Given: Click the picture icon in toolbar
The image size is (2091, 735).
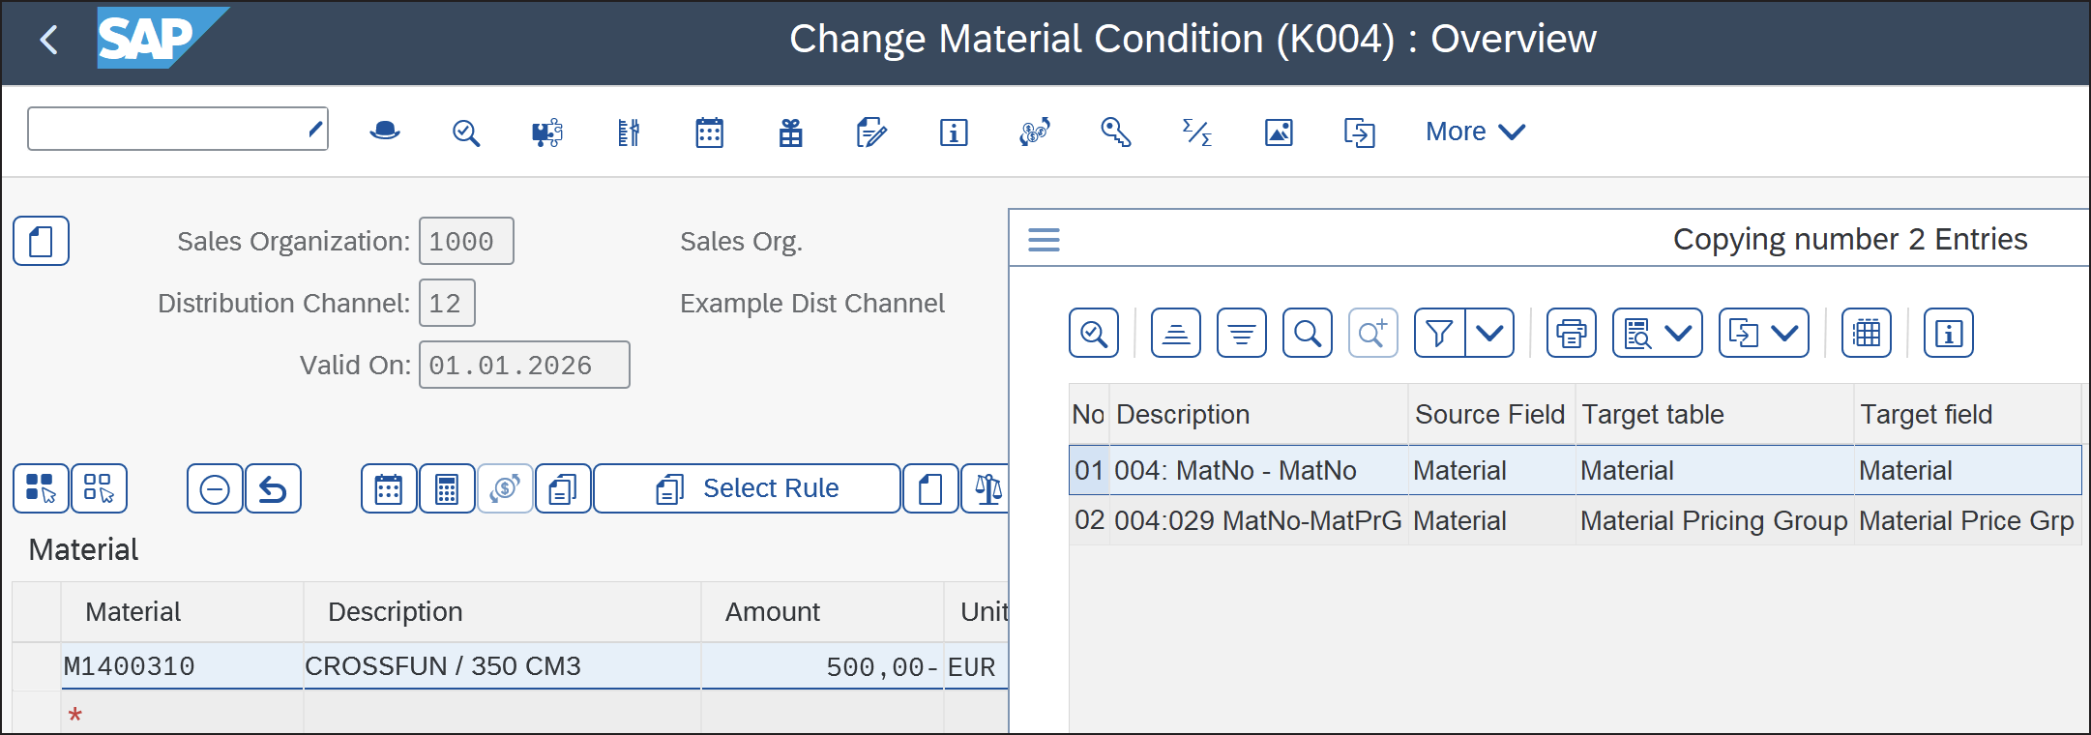Looking at the screenshot, I should tap(1279, 132).
